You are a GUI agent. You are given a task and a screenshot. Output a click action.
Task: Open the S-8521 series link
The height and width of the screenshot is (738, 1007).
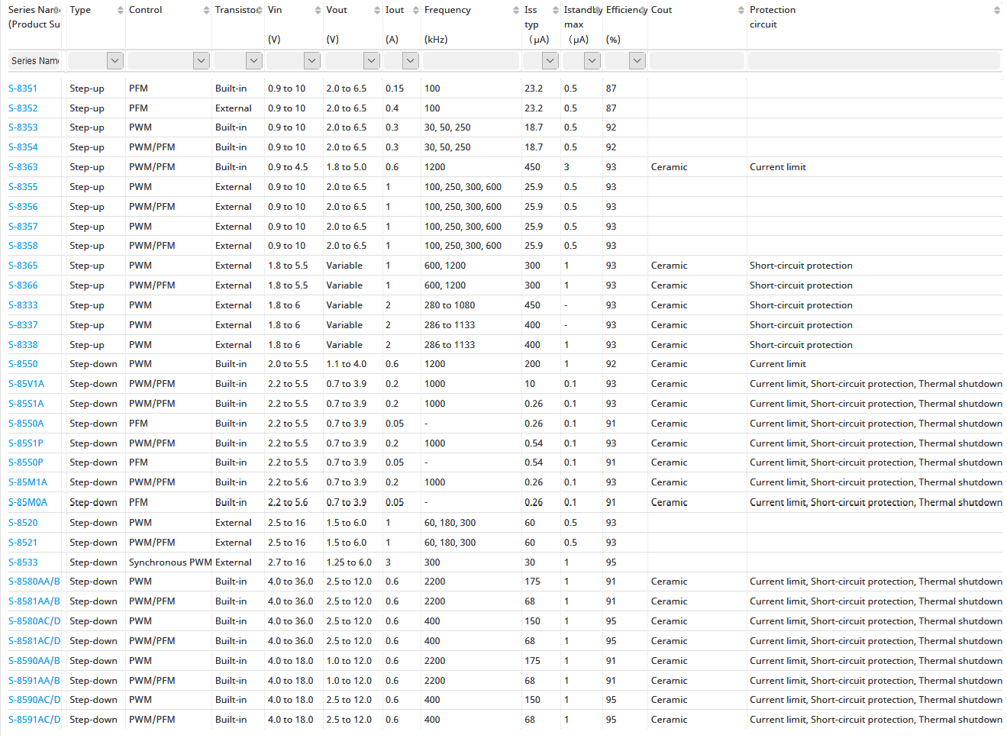click(x=23, y=543)
